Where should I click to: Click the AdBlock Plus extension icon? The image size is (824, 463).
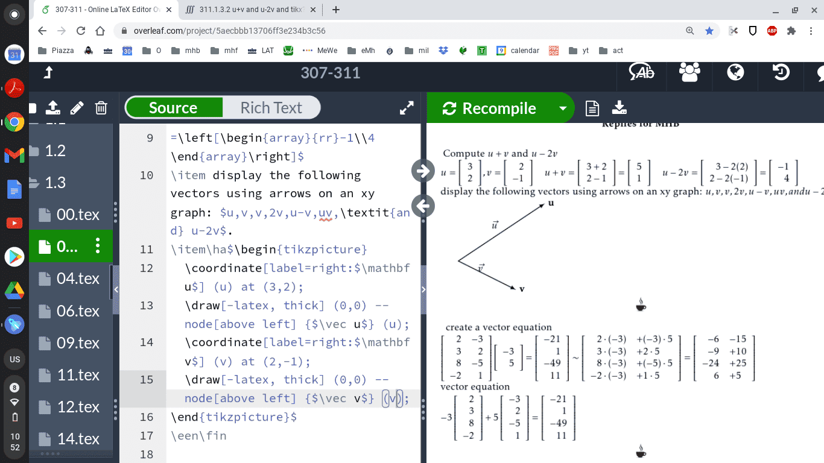pyautogui.click(x=772, y=31)
